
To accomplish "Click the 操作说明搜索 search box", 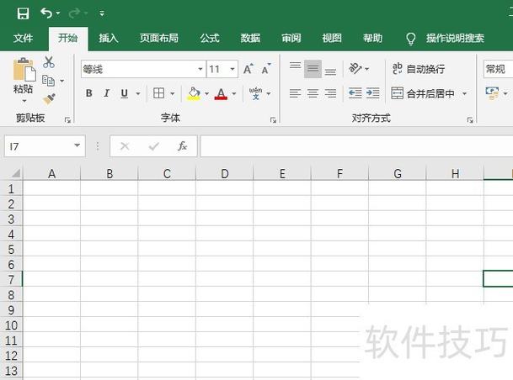I will click(455, 38).
